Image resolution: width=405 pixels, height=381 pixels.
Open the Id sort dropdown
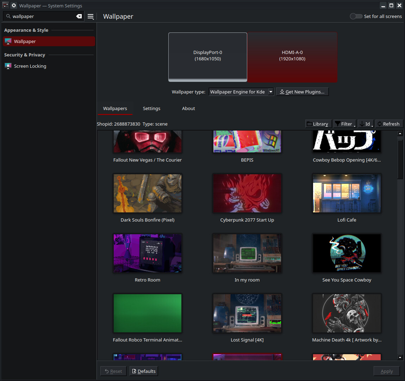click(x=366, y=124)
